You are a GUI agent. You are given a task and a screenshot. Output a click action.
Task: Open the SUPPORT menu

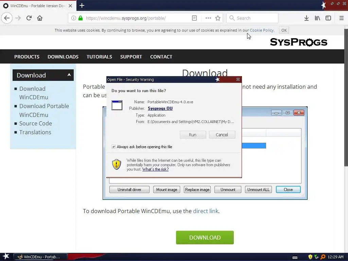pos(131,57)
